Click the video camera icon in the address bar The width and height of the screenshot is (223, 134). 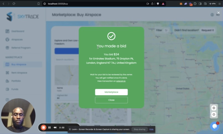pyautogui.click(x=148, y=4)
